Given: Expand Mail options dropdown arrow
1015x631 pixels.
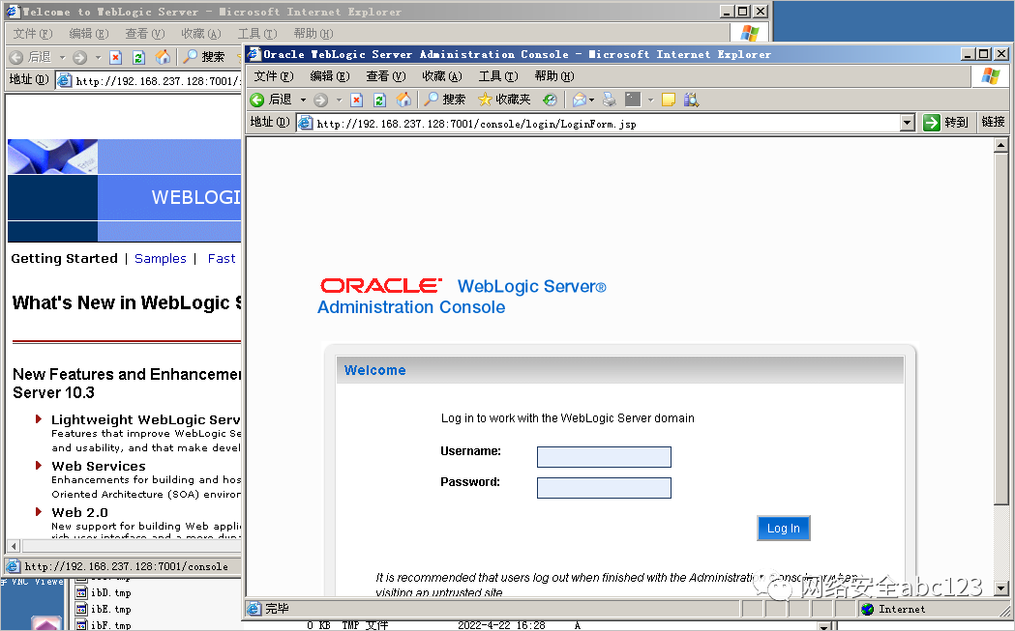Looking at the screenshot, I should [x=591, y=100].
